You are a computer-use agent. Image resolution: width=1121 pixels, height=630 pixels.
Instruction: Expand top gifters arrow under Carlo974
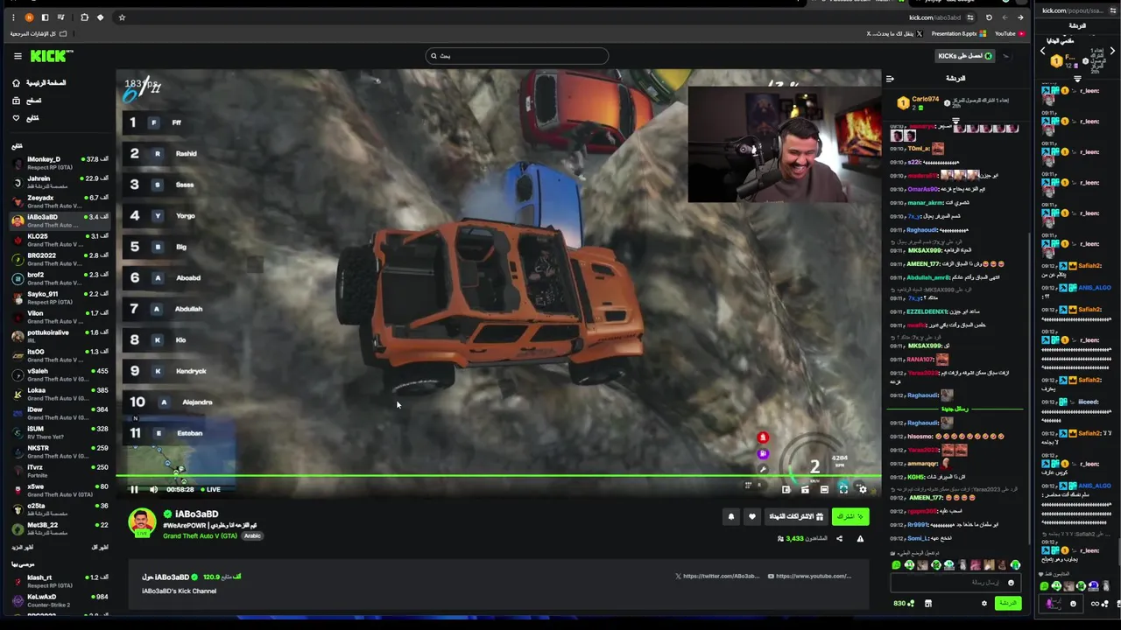tap(955, 121)
